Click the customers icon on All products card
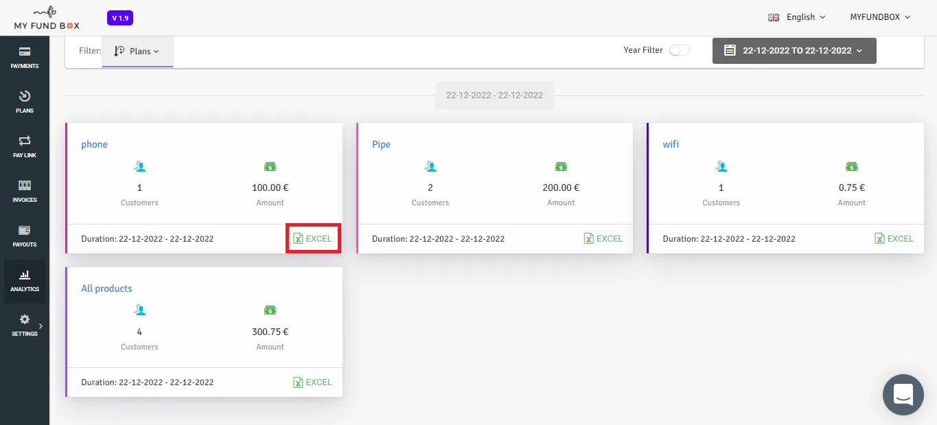The width and height of the screenshot is (937, 425). [x=139, y=310]
